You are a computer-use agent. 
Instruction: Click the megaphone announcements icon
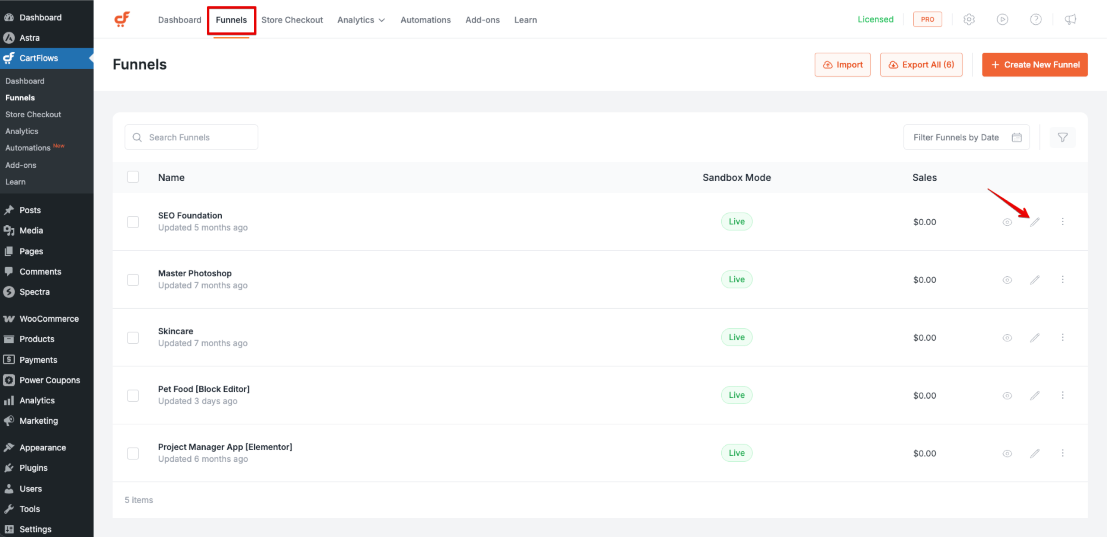pos(1070,19)
